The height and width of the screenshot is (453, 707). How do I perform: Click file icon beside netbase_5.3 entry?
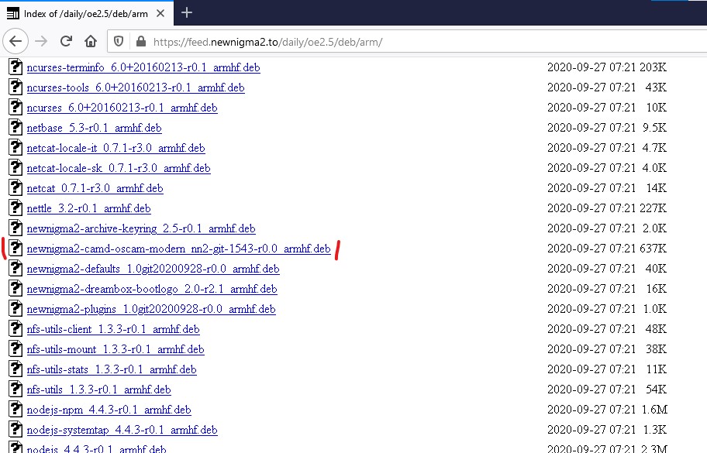[16, 128]
